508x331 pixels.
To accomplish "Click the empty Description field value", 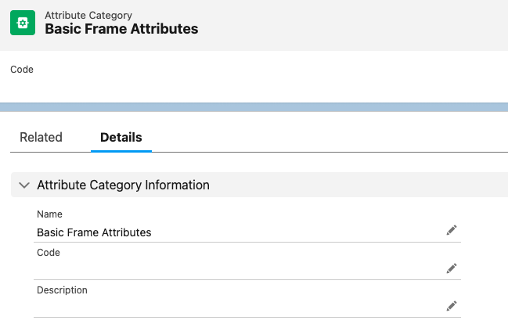I will (x=235, y=307).
